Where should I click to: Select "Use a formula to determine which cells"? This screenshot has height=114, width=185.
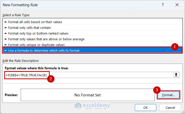(x=44, y=50)
